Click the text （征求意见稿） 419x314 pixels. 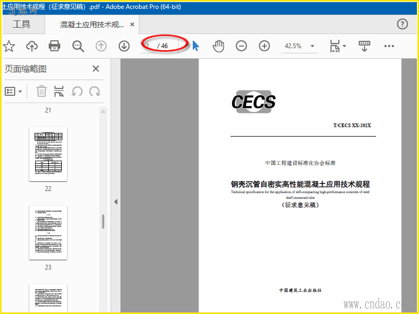(x=300, y=205)
